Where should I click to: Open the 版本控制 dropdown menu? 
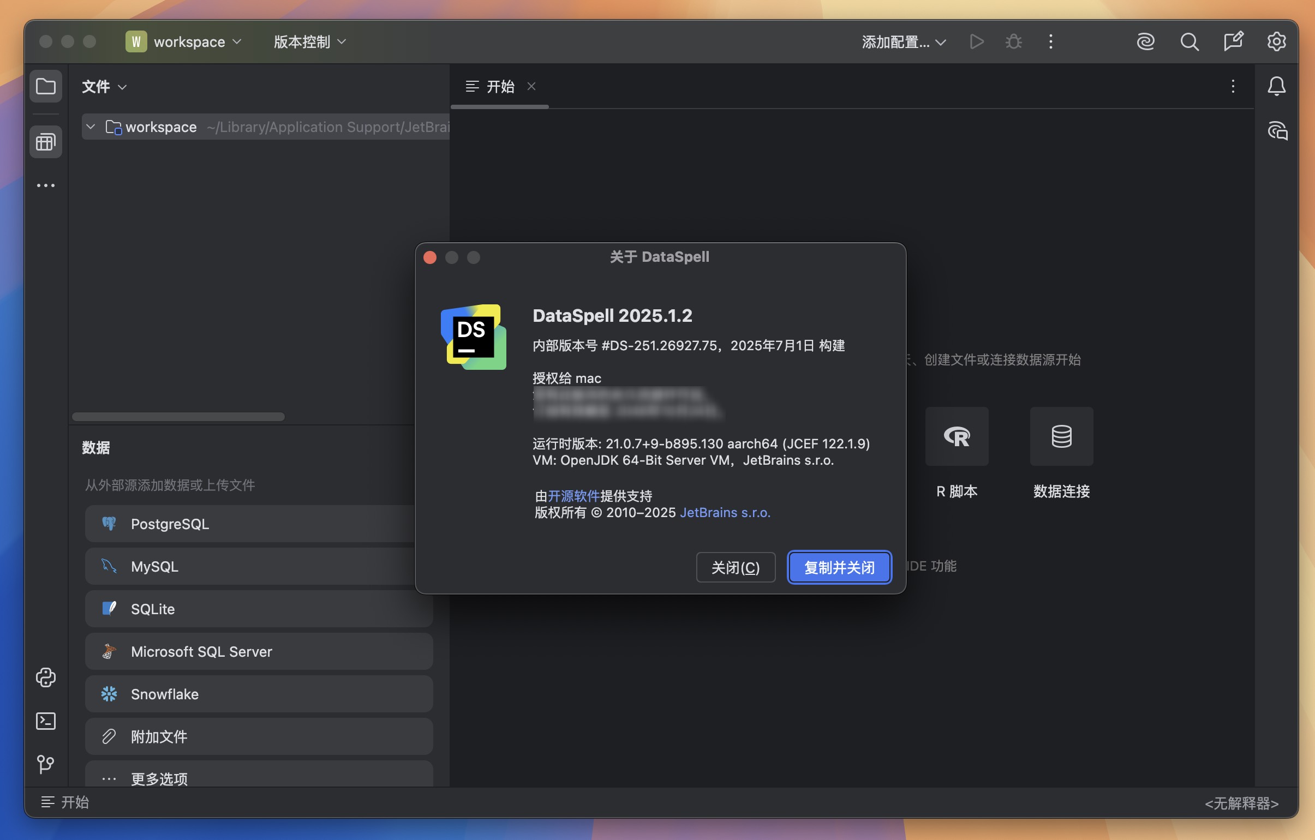click(309, 41)
